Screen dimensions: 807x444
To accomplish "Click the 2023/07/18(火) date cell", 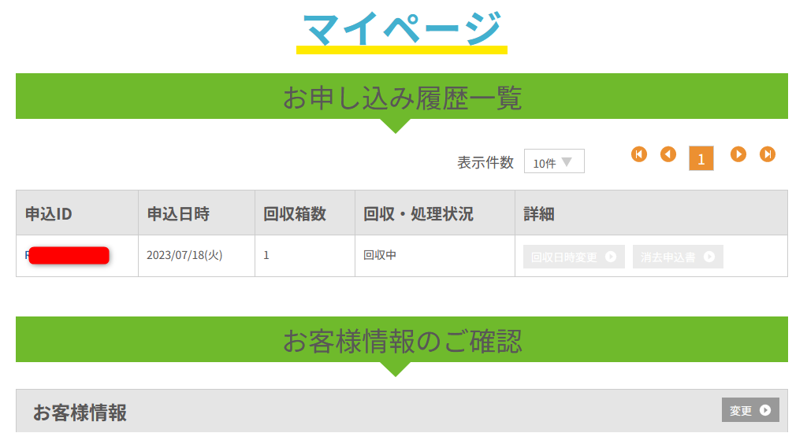I will (x=184, y=256).
